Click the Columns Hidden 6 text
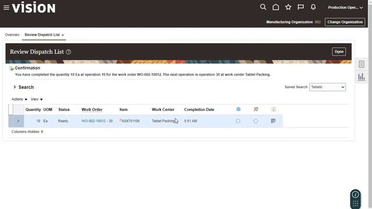The width and height of the screenshot is (372, 209). coord(27,132)
